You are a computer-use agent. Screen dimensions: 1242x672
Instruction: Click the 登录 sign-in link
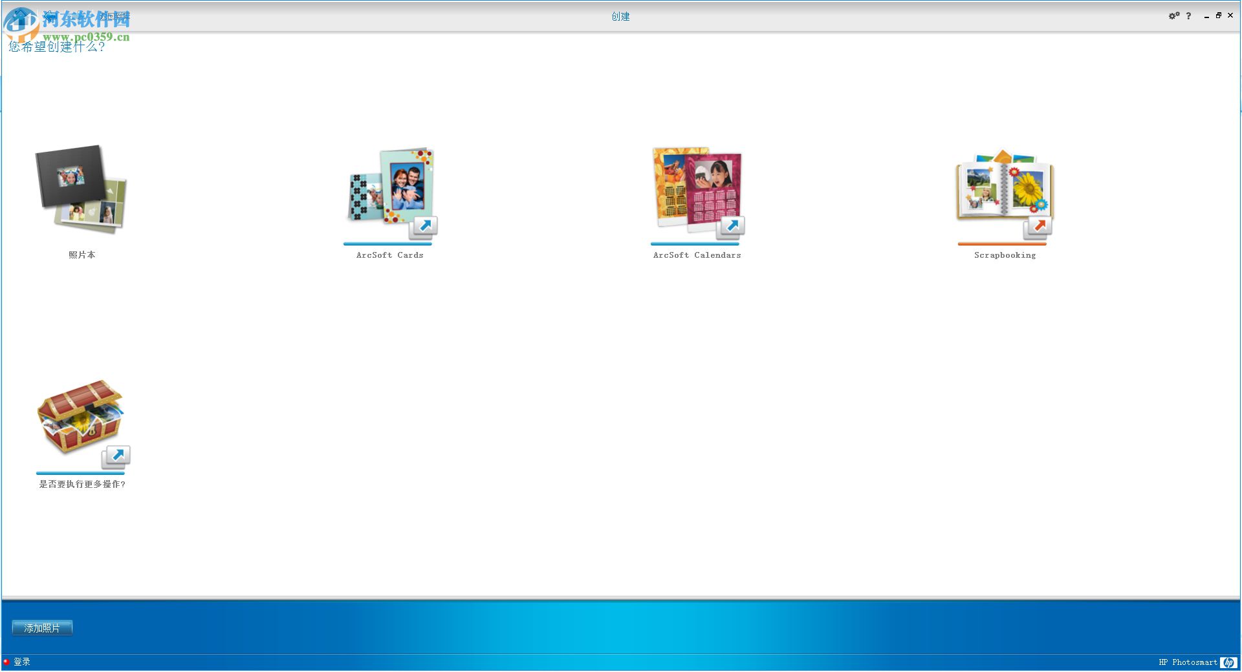[x=22, y=662]
